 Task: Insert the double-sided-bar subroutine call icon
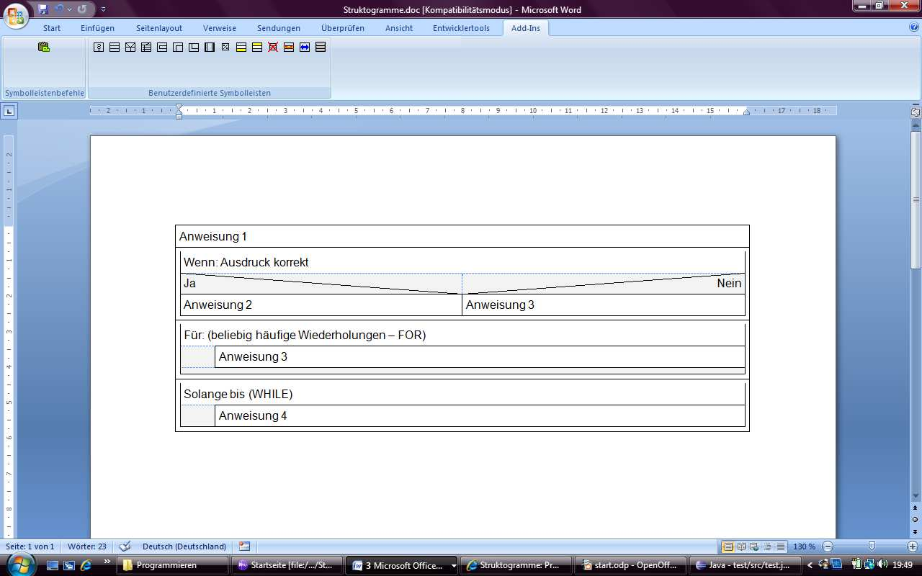[x=210, y=48]
